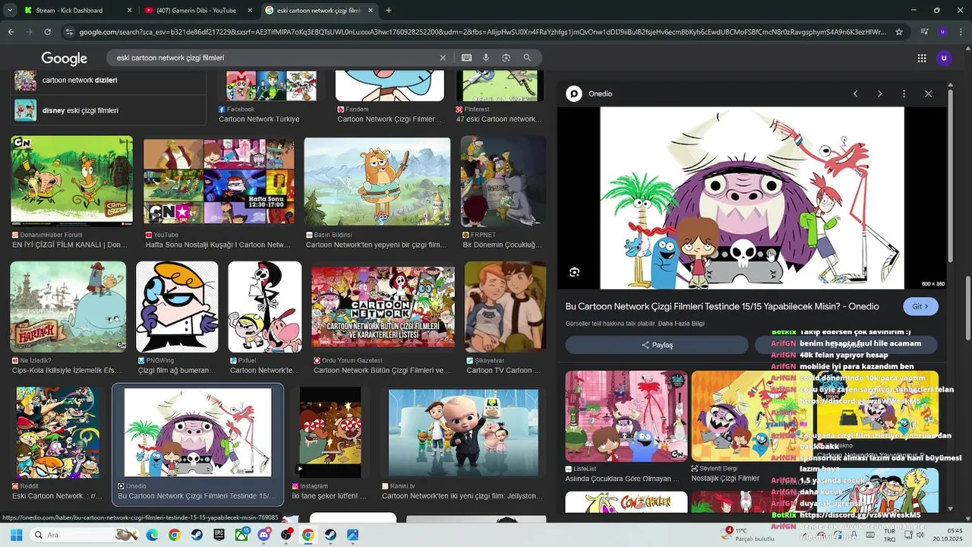Open the Instagram İki tane şeker image
972x547 pixels.
pos(330,432)
